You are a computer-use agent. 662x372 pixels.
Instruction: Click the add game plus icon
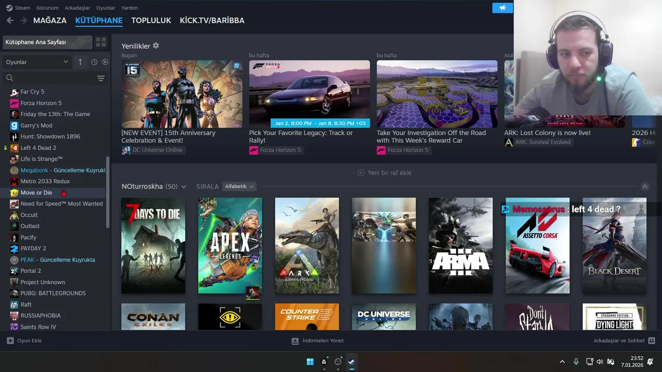(x=10, y=340)
